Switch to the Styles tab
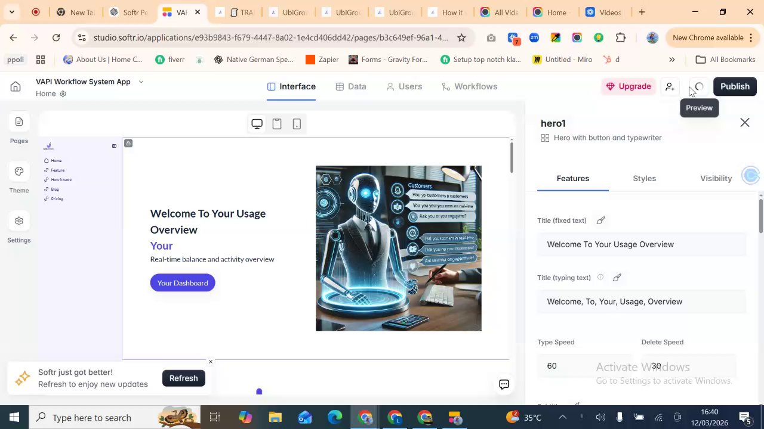Image resolution: width=764 pixels, height=429 pixels. click(x=644, y=178)
